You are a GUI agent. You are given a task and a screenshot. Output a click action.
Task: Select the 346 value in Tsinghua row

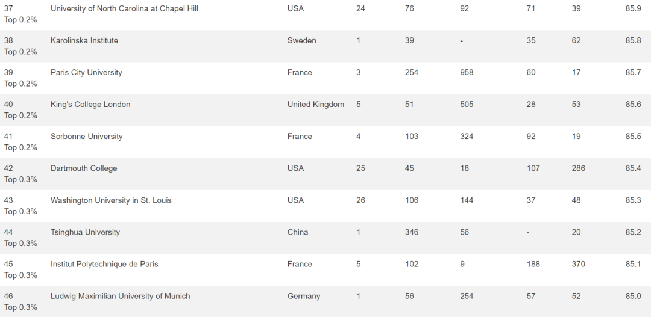[x=412, y=232]
